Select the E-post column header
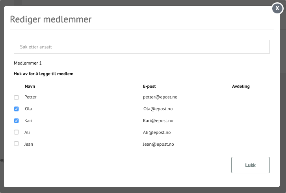This screenshot has height=193, width=286. tap(149, 86)
